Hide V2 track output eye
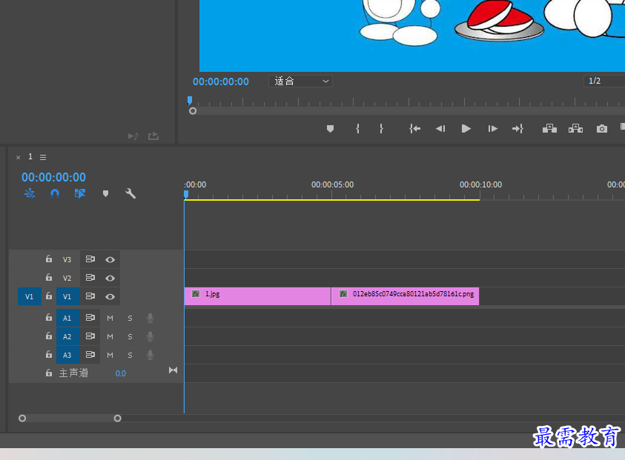 pyautogui.click(x=110, y=278)
